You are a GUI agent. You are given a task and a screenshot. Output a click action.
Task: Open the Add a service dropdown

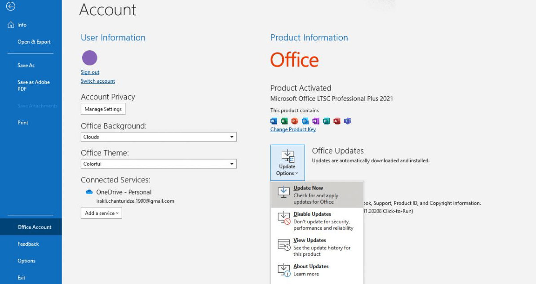pos(102,213)
